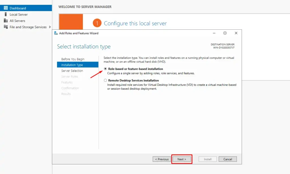Maximize the Add Roles and Features Wizard window
Image resolution: width=290 pixels, height=174 pixels.
(225, 33)
